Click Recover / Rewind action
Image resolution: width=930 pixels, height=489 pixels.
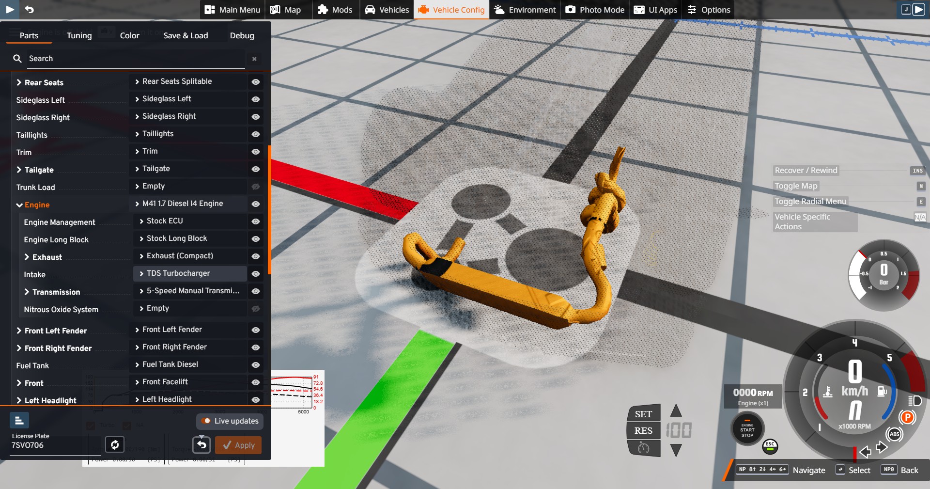(806, 171)
